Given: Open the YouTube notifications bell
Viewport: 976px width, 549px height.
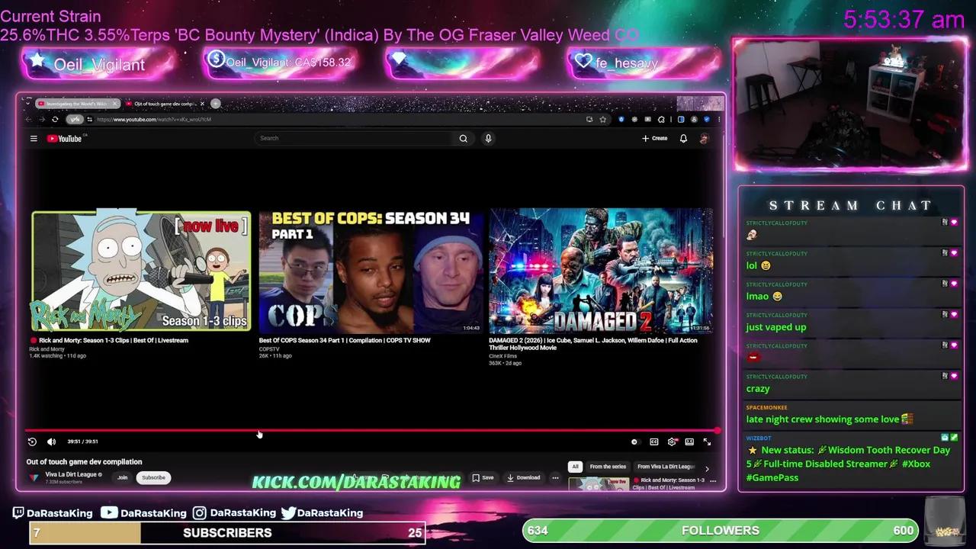Looking at the screenshot, I should click(683, 138).
